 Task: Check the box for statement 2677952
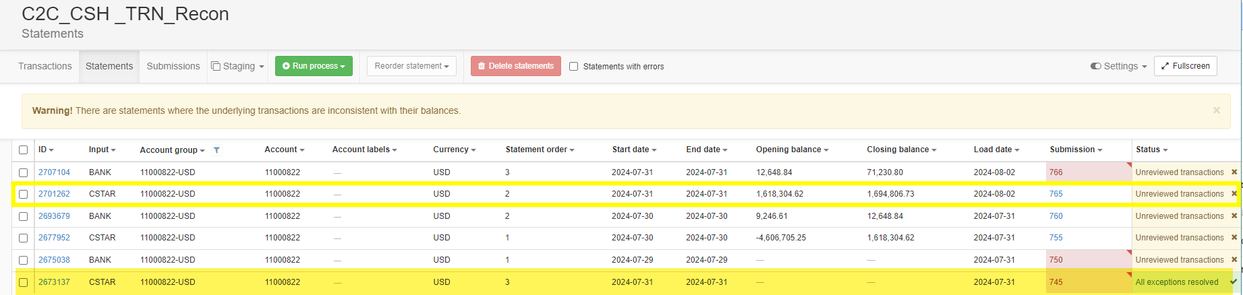coord(24,238)
